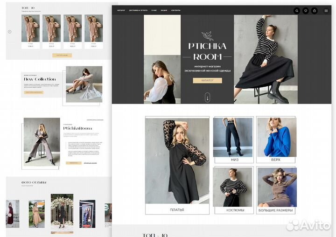Click the left arrow of TOP-10 carousel

pos(9,32)
